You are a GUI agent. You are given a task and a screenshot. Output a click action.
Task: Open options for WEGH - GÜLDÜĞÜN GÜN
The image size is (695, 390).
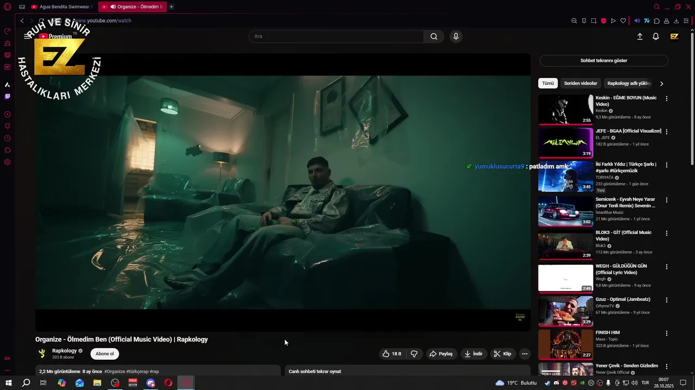[667, 266]
